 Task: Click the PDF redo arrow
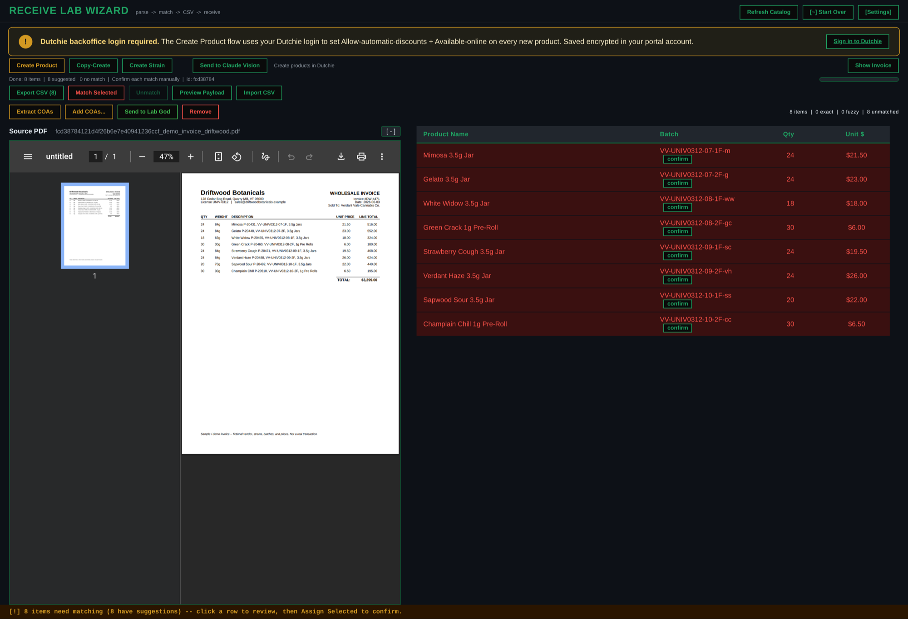coord(309,157)
